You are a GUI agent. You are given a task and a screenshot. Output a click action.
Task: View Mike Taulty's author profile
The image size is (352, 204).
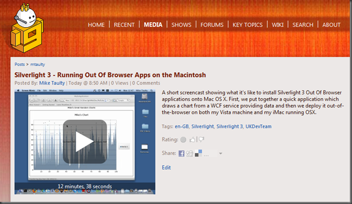(x=52, y=83)
